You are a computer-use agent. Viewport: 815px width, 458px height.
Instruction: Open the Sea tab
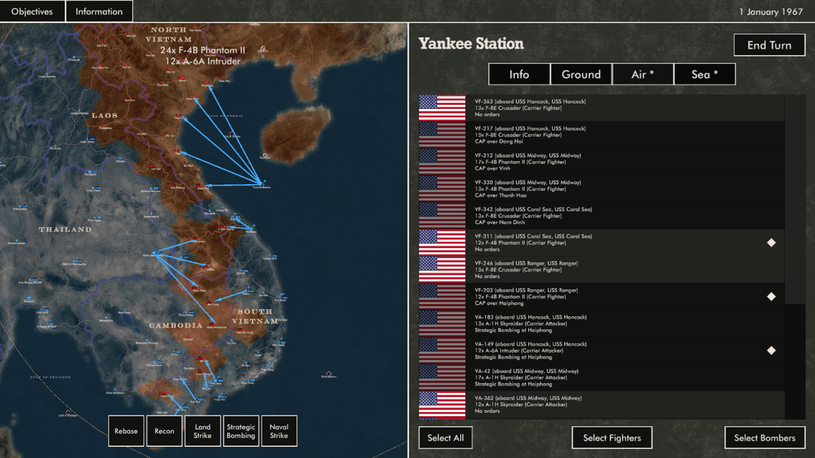click(x=705, y=74)
